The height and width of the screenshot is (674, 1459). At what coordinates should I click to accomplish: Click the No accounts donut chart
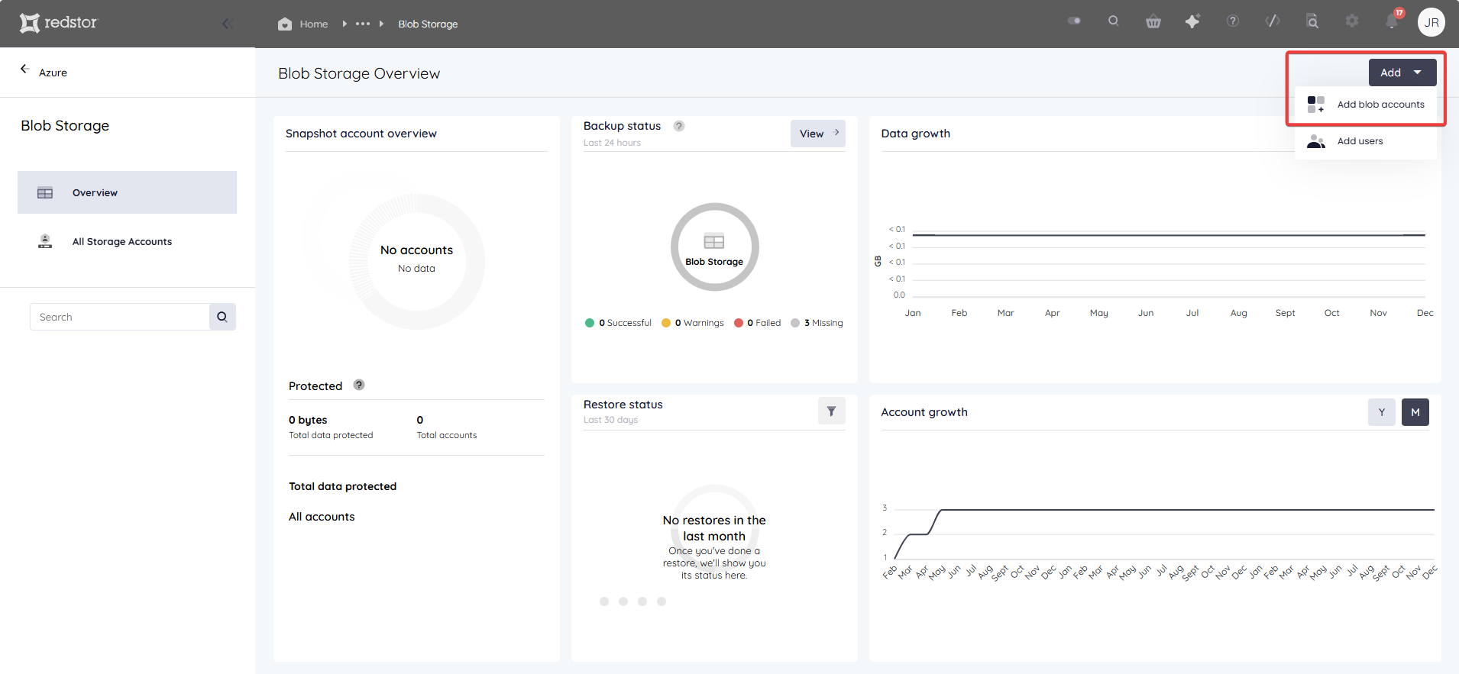point(416,261)
